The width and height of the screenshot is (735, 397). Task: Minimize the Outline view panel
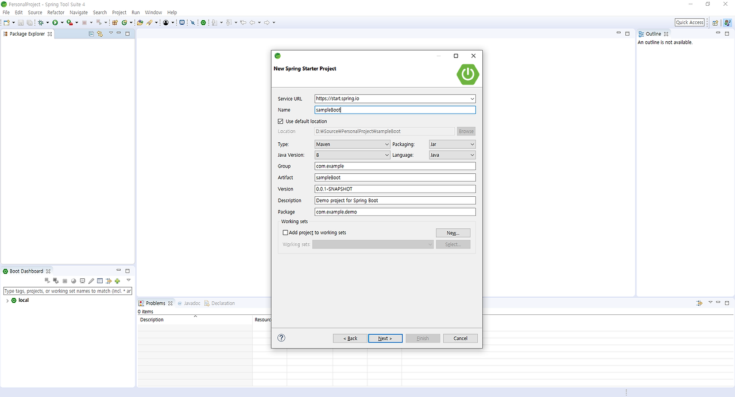(718, 33)
